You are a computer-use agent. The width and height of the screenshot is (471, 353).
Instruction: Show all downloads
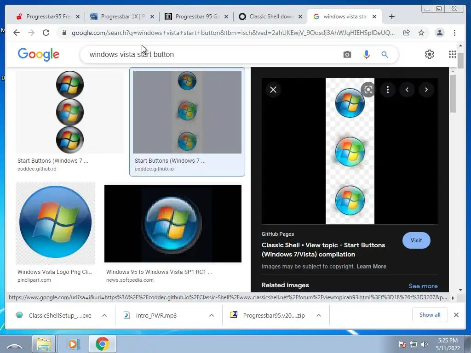pyautogui.click(x=430, y=315)
